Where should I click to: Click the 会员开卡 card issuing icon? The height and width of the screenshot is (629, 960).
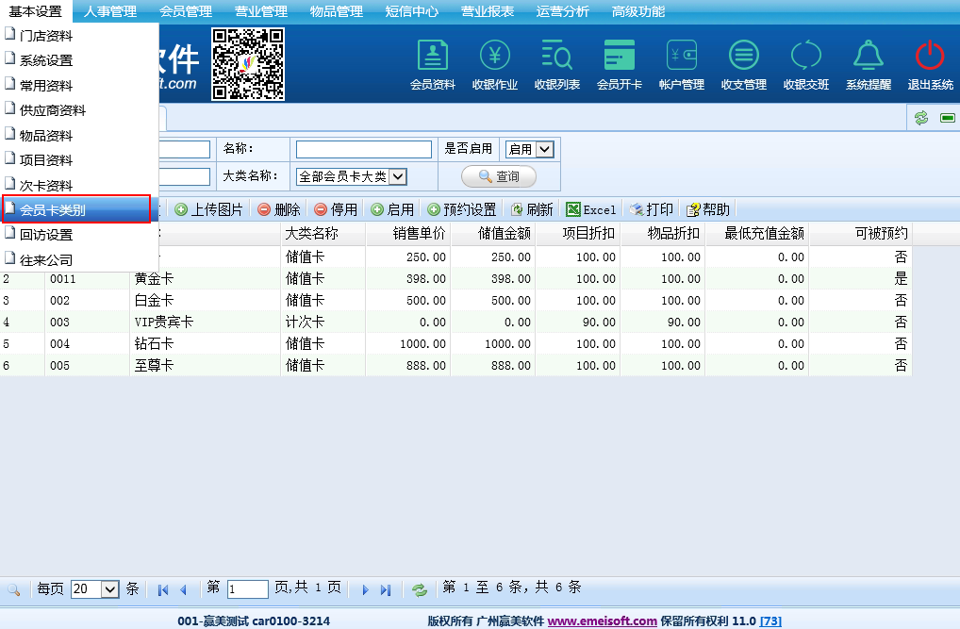619,64
